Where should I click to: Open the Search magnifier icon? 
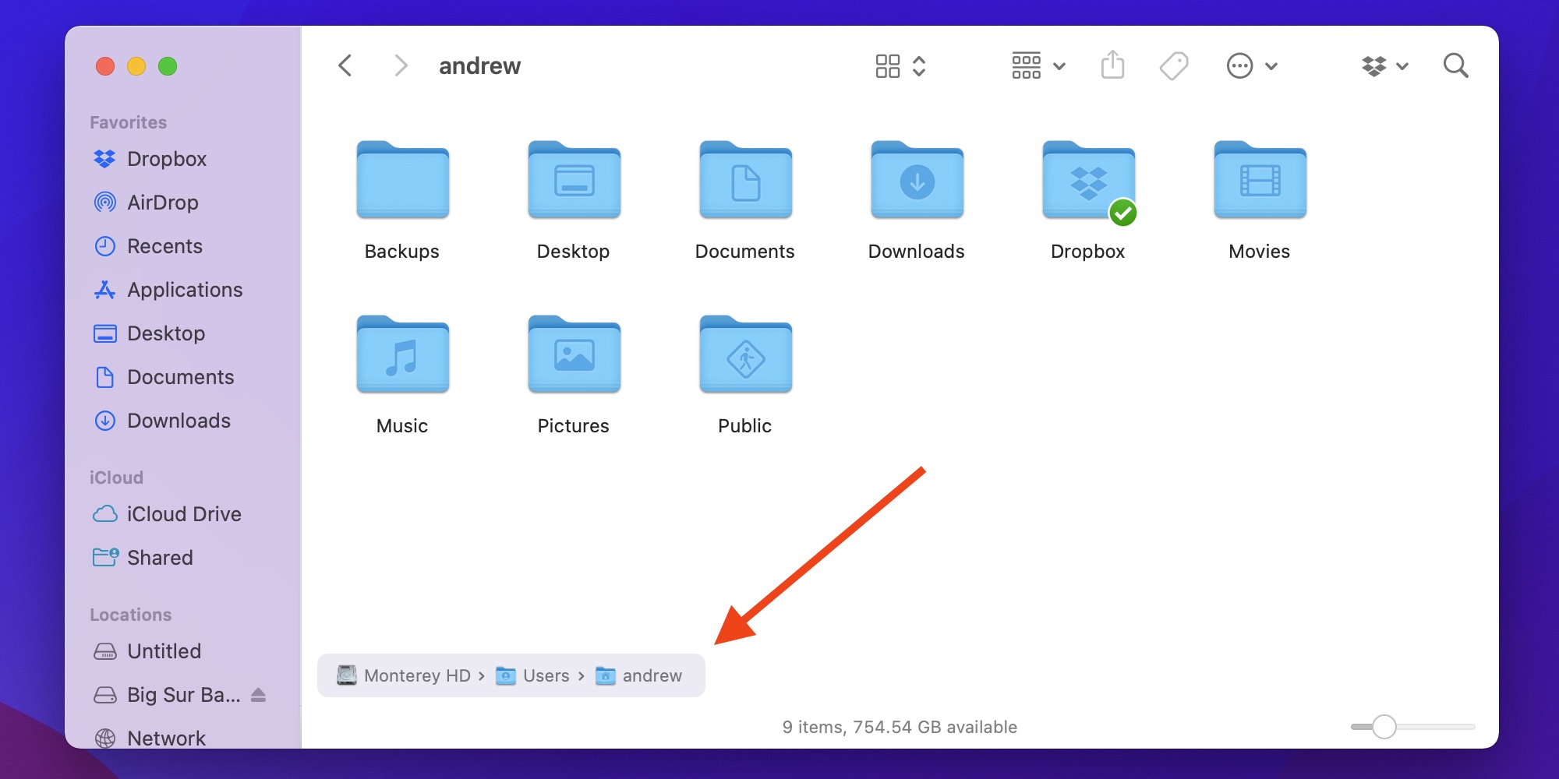coord(1455,66)
